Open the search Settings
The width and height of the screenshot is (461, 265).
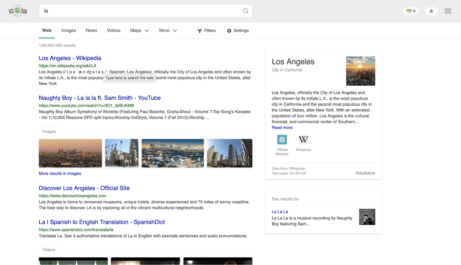click(x=237, y=30)
